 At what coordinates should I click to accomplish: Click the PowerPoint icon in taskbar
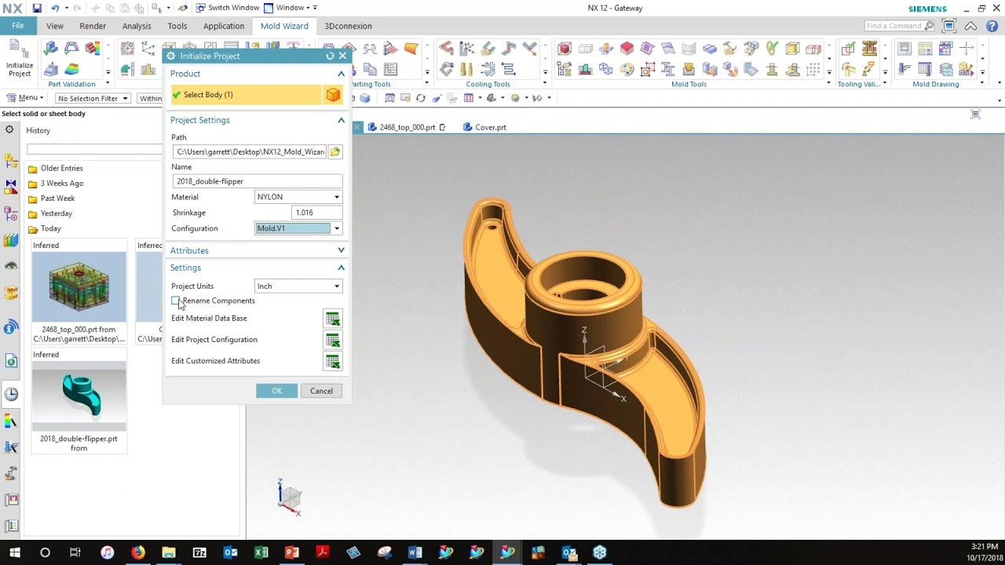click(x=291, y=552)
